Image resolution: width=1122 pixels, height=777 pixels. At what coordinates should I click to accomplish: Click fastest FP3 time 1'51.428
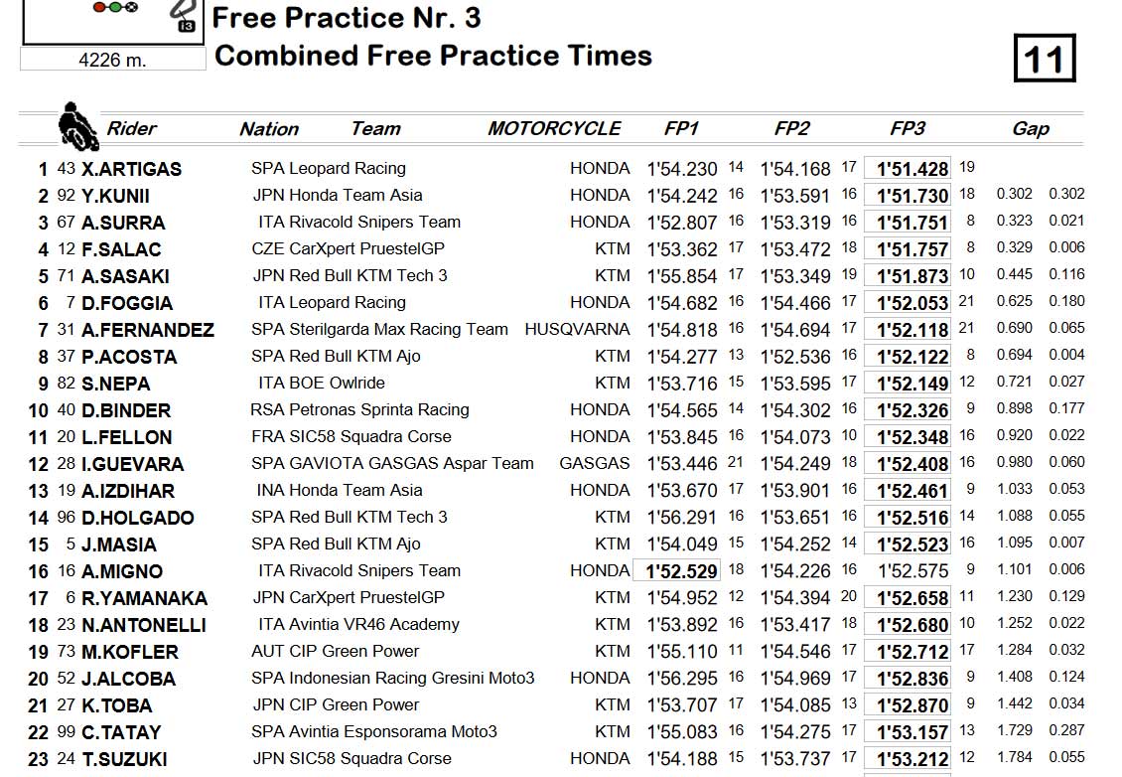tap(908, 168)
